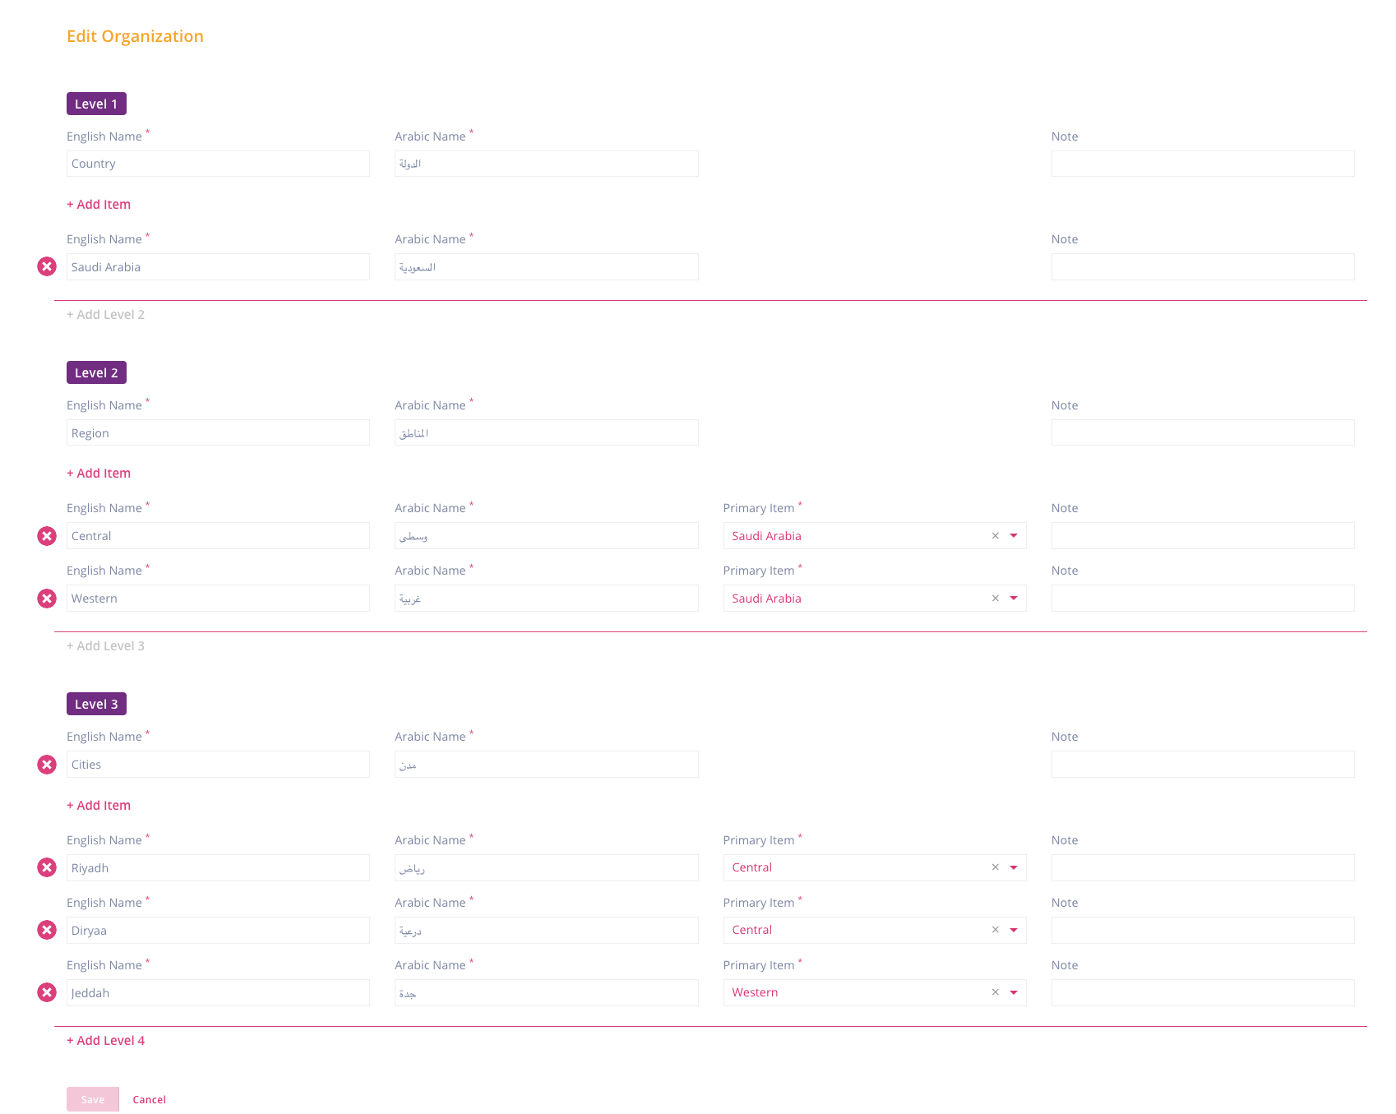Clear Primary Item selection for Central region
This screenshot has width=1396, height=1114.
pos(995,536)
